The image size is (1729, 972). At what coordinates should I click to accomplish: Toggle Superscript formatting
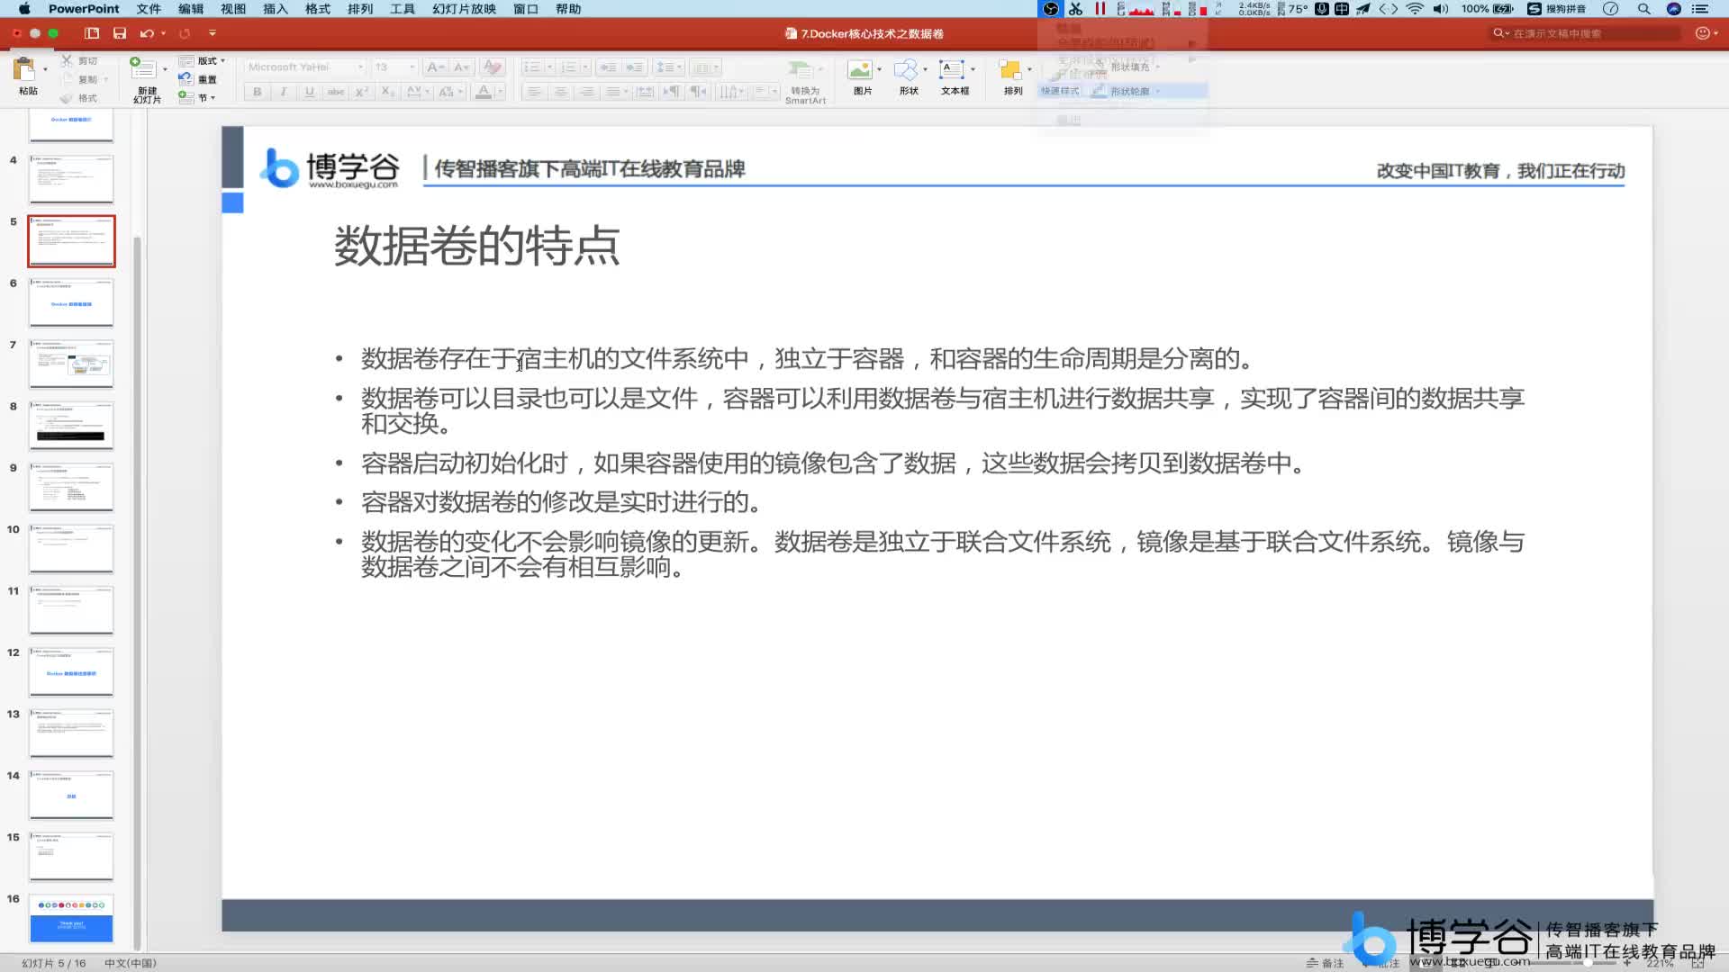(361, 92)
